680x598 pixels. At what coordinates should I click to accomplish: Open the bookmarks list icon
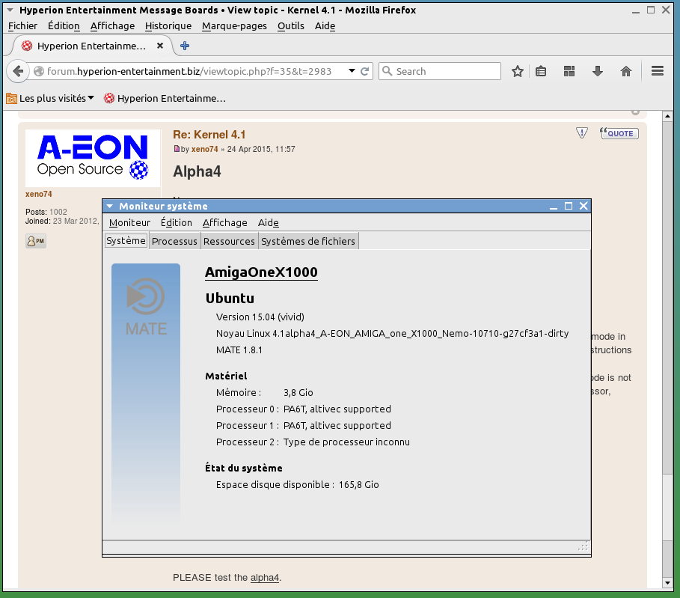(x=541, y=71)
